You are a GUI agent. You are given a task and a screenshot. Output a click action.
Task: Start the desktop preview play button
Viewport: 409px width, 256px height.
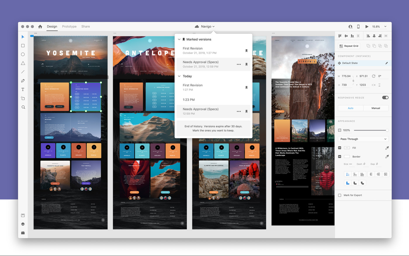tap(367, 27)
